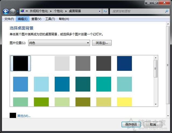Open 其他(M)... custom color link
Screen dimensions: 172x133
coord(24,116)
